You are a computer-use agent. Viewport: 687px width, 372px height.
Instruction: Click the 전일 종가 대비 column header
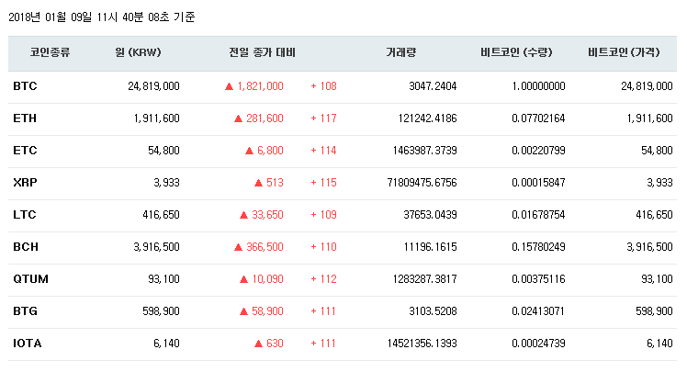pos(262,53)
